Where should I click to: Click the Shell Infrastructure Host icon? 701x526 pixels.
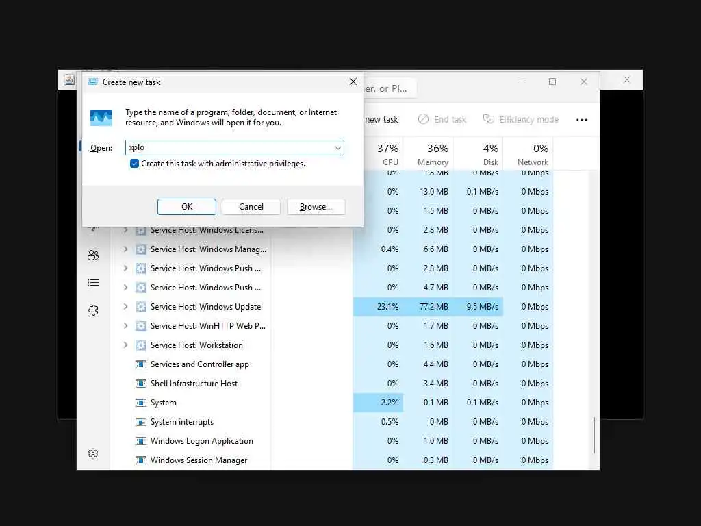141,384
